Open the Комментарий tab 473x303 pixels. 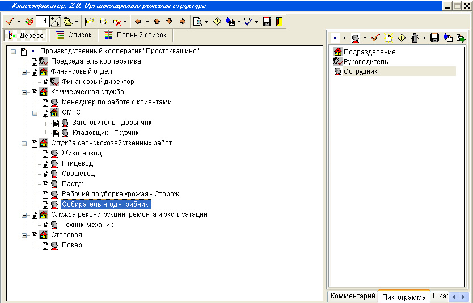click(x=353, y=296)
